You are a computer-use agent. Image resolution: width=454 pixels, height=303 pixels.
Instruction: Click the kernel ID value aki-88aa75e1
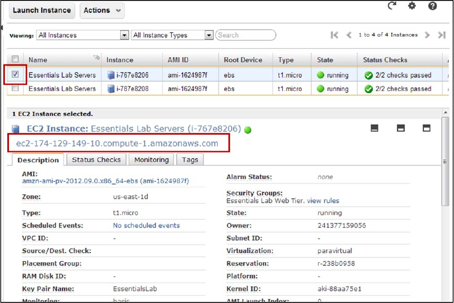tap(340, 289)
